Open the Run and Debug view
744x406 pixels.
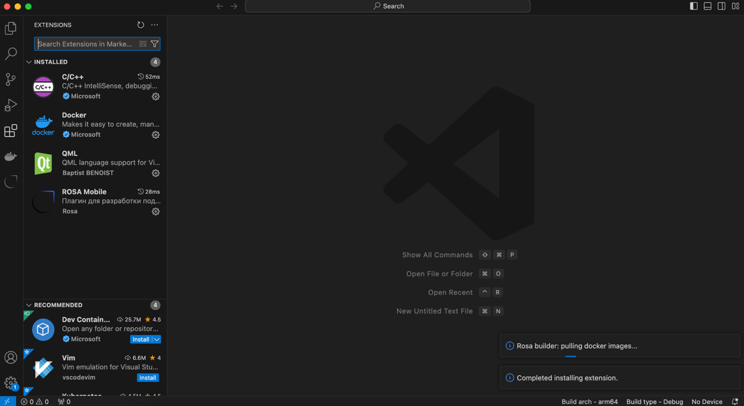coord(11,105)
